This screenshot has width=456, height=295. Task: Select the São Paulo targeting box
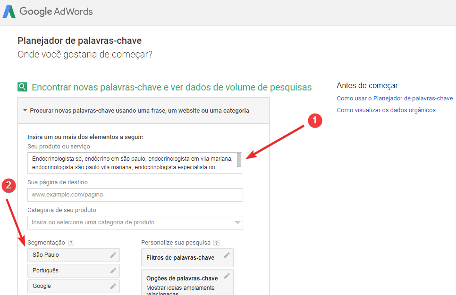tap(74, 255)
